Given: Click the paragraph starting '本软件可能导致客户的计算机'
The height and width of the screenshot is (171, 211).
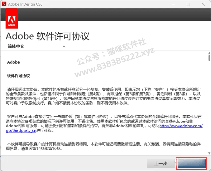Looking at the screenshot, I should [x=103, y=146].
